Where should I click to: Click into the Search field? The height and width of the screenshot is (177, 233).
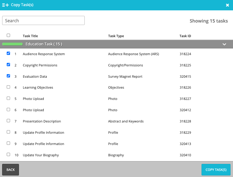(43, 20)
